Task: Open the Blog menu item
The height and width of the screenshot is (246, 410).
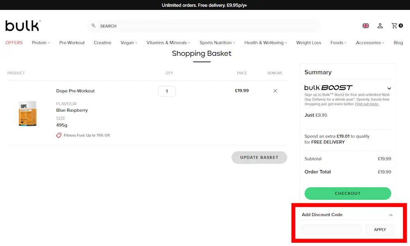Action: [398, 43]
